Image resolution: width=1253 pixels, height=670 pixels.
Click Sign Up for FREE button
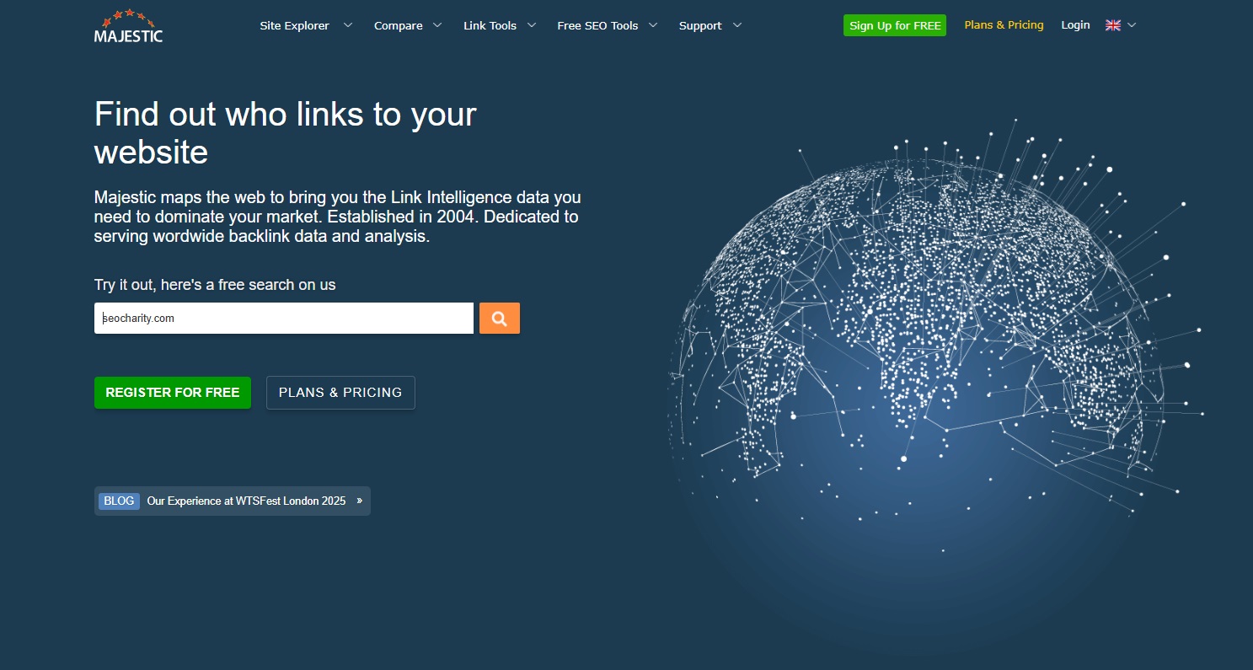tap(895, 25)
